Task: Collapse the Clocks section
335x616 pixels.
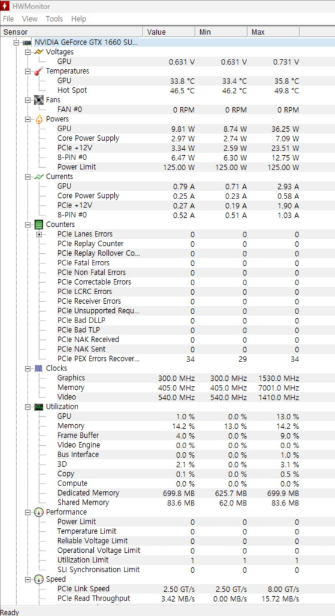Action: [x=28, y=369]
